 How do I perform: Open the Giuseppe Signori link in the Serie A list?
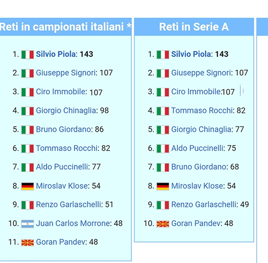pos(201,73)
